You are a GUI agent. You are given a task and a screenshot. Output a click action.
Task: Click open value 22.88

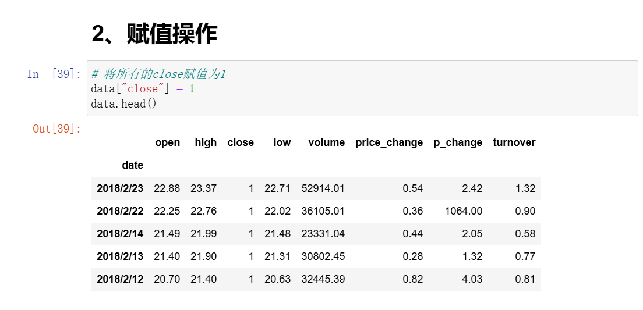pyautogui.click(x=167, y=188)
